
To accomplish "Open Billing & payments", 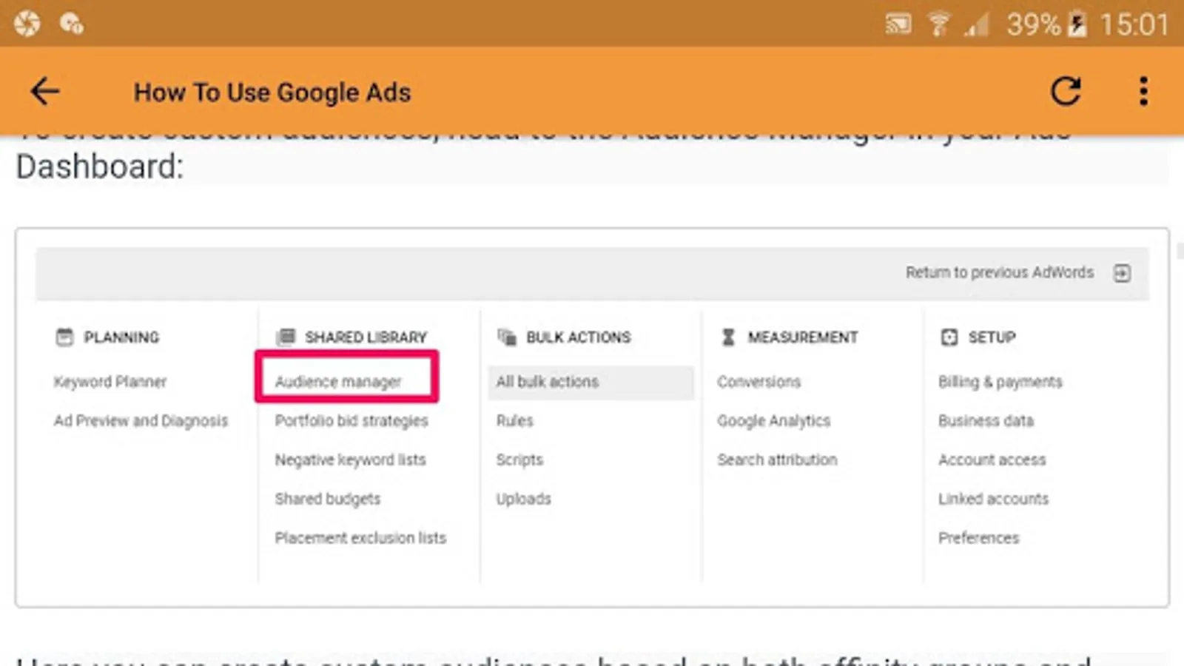I will point(1000,382).
